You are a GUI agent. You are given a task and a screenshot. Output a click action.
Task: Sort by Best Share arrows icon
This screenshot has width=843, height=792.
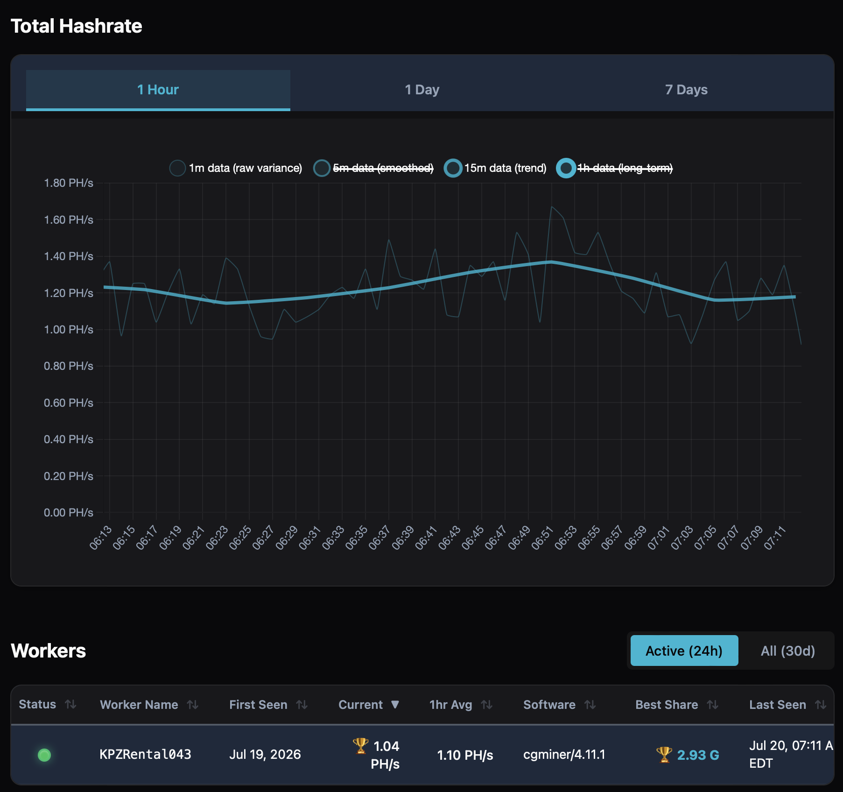tap(712, 705)
